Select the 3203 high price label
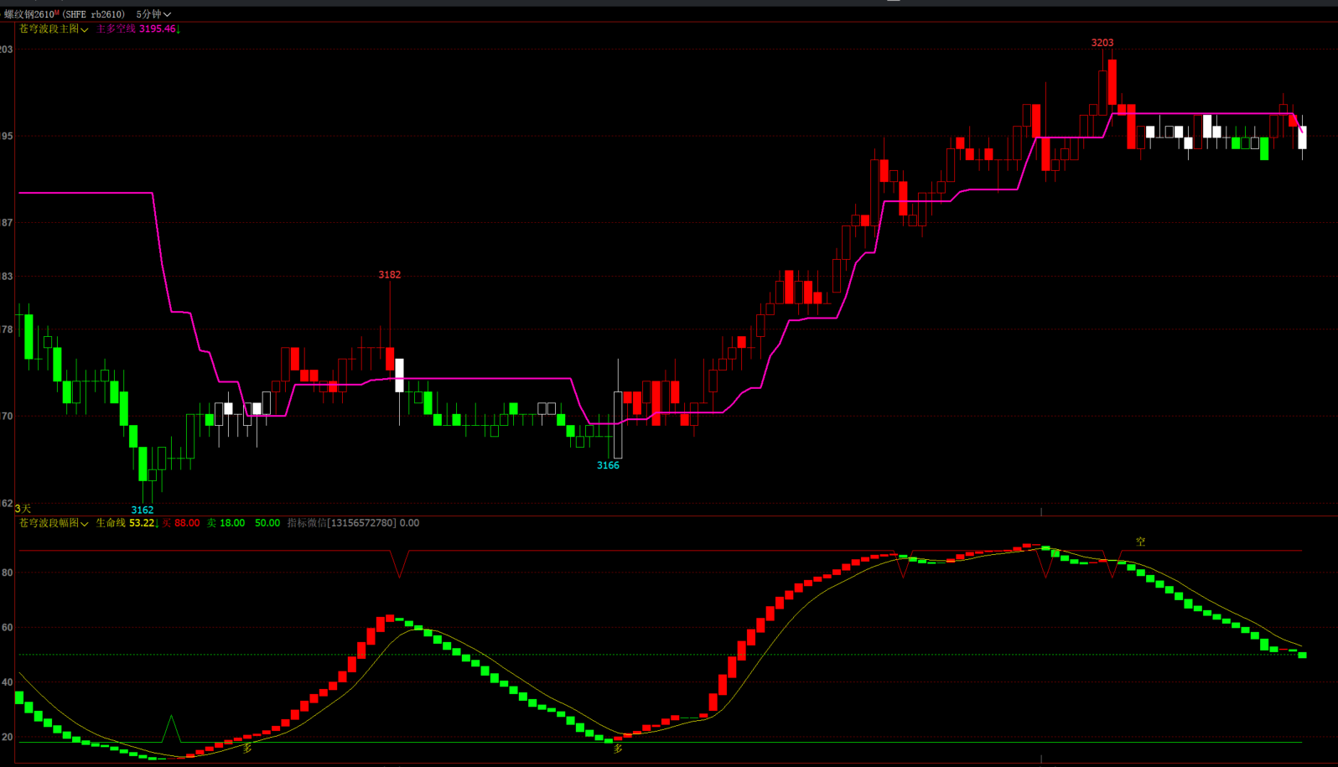The height and width of the screenshot is (767, 1338). pyautogui.click(x=1102, y=43)
